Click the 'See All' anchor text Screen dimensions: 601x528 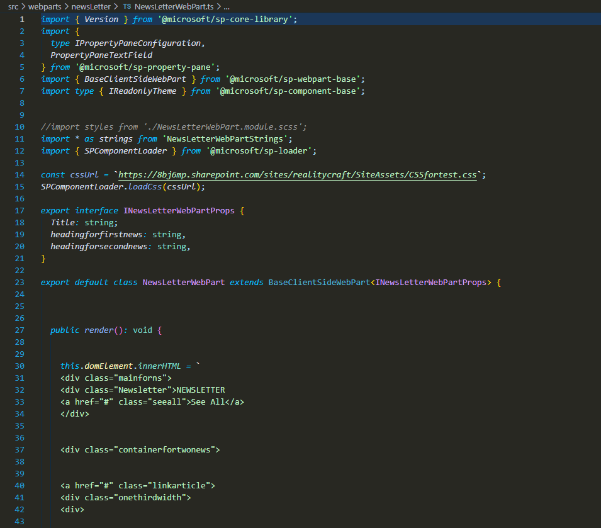tap(208, 402)
